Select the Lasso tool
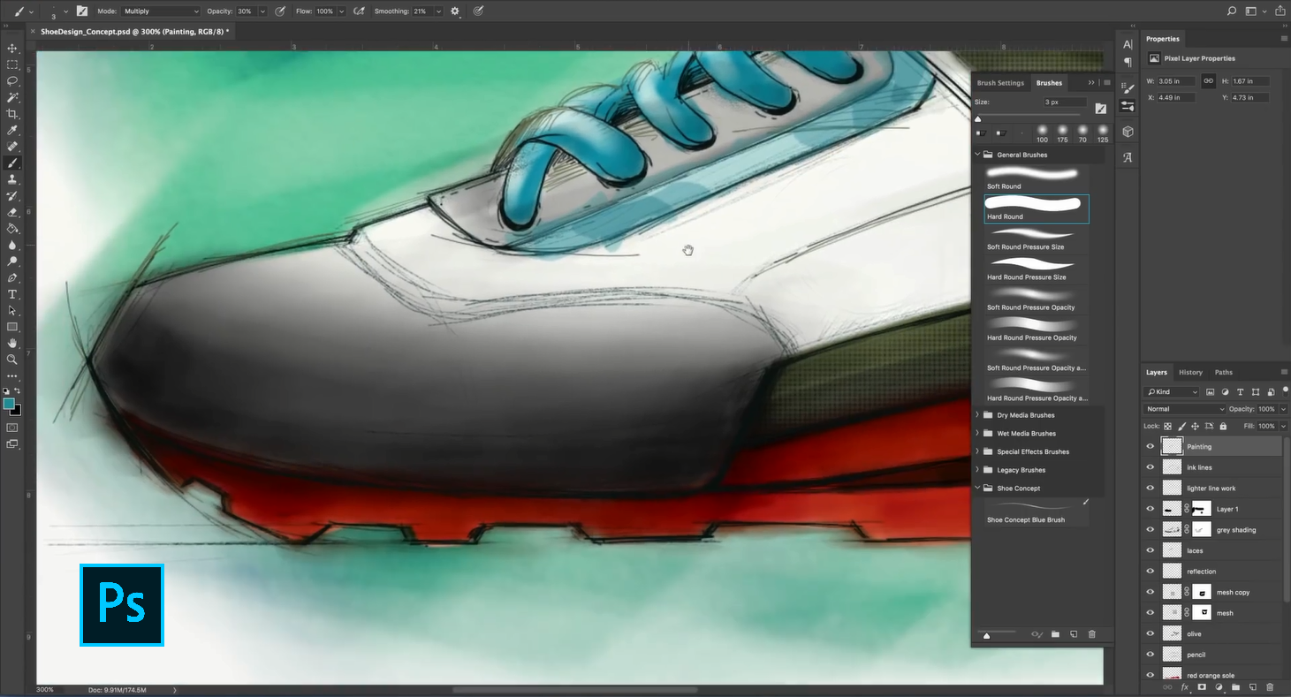Screen dimensions: 1291x697 12,81
